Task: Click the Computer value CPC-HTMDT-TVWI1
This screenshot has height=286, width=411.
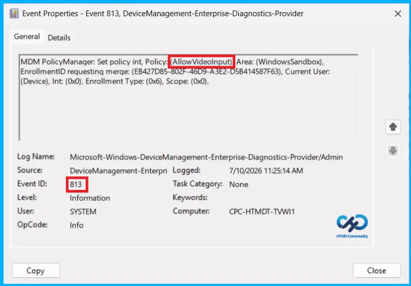Action: 261,212
